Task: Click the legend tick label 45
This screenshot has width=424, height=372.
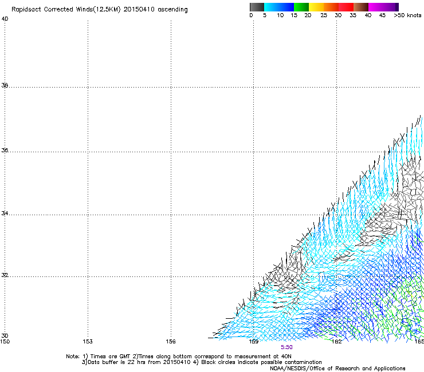Action: [x=382, y=15]
